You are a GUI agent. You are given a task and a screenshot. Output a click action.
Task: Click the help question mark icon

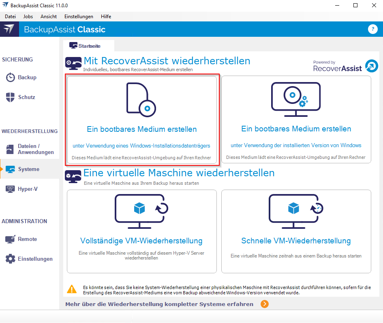372,29
